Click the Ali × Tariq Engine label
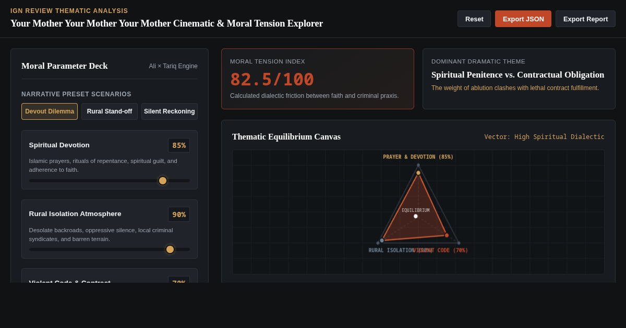Screen dimensions: 626x328 (x=173, y=66)
